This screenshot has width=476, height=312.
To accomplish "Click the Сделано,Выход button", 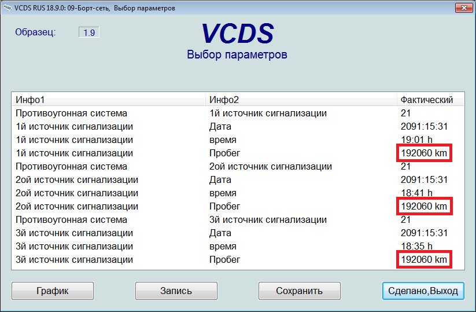I will tap(423, 291).
